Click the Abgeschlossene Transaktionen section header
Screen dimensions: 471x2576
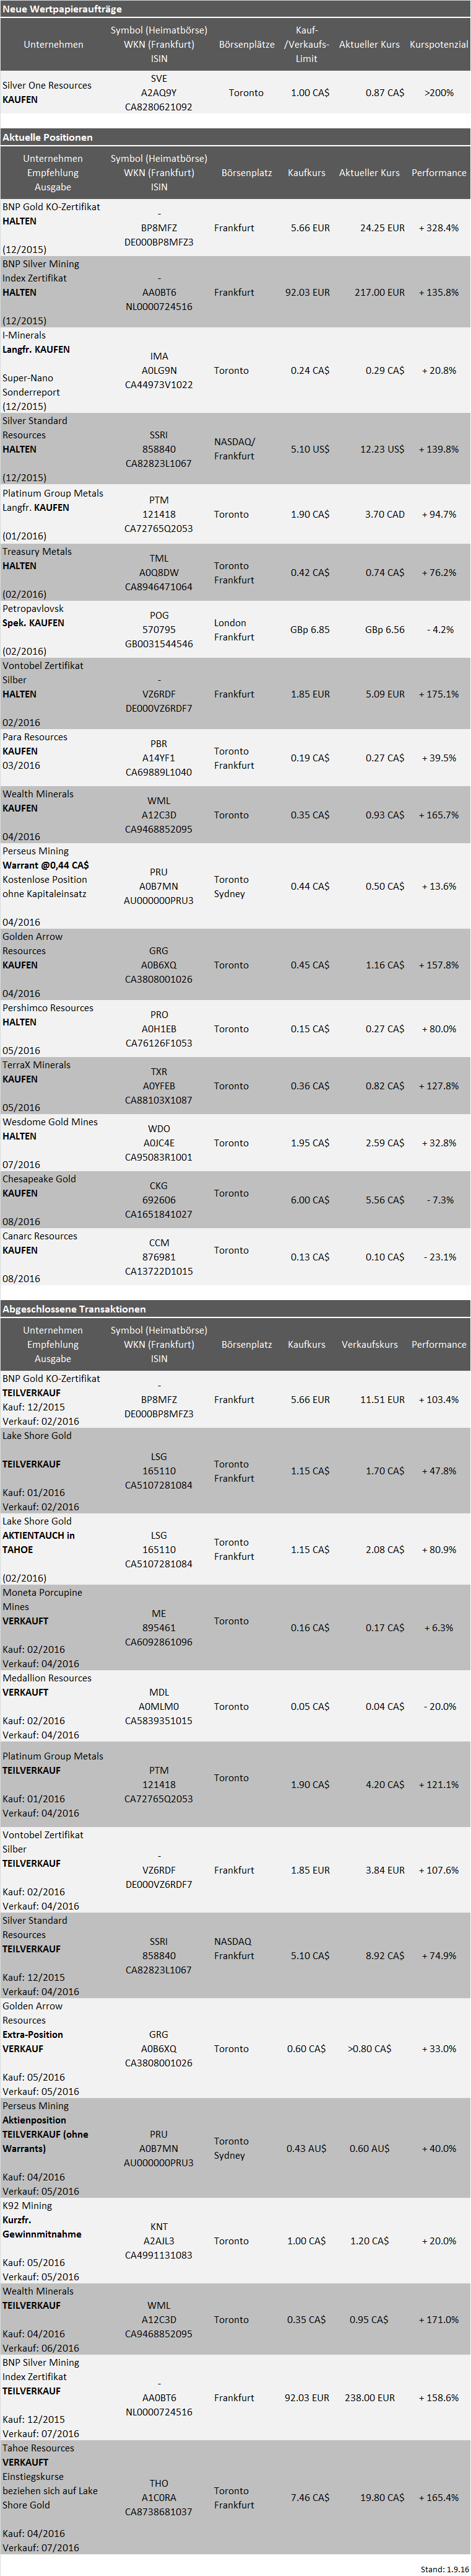[x=74, y=1308]
